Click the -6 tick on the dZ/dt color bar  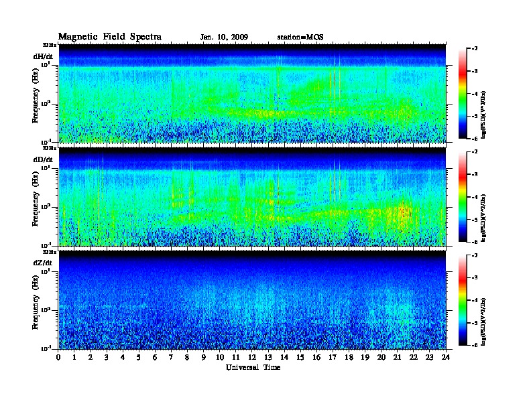475,346
